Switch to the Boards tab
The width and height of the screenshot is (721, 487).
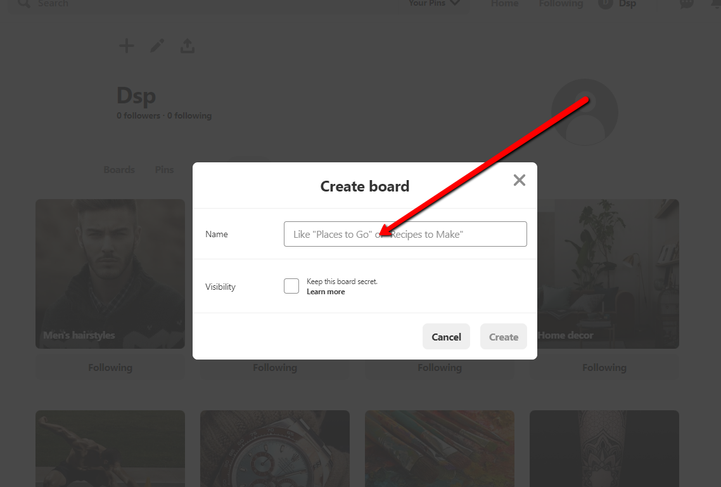tap(119, 169)
